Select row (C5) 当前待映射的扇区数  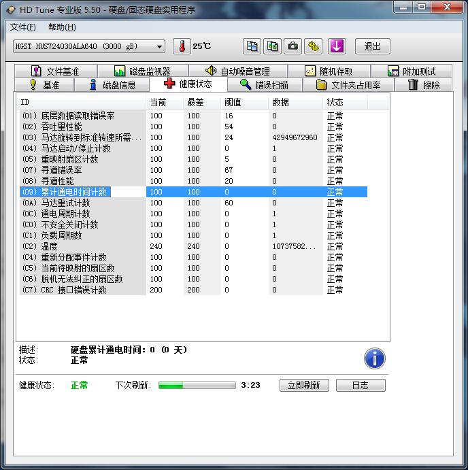194,268
